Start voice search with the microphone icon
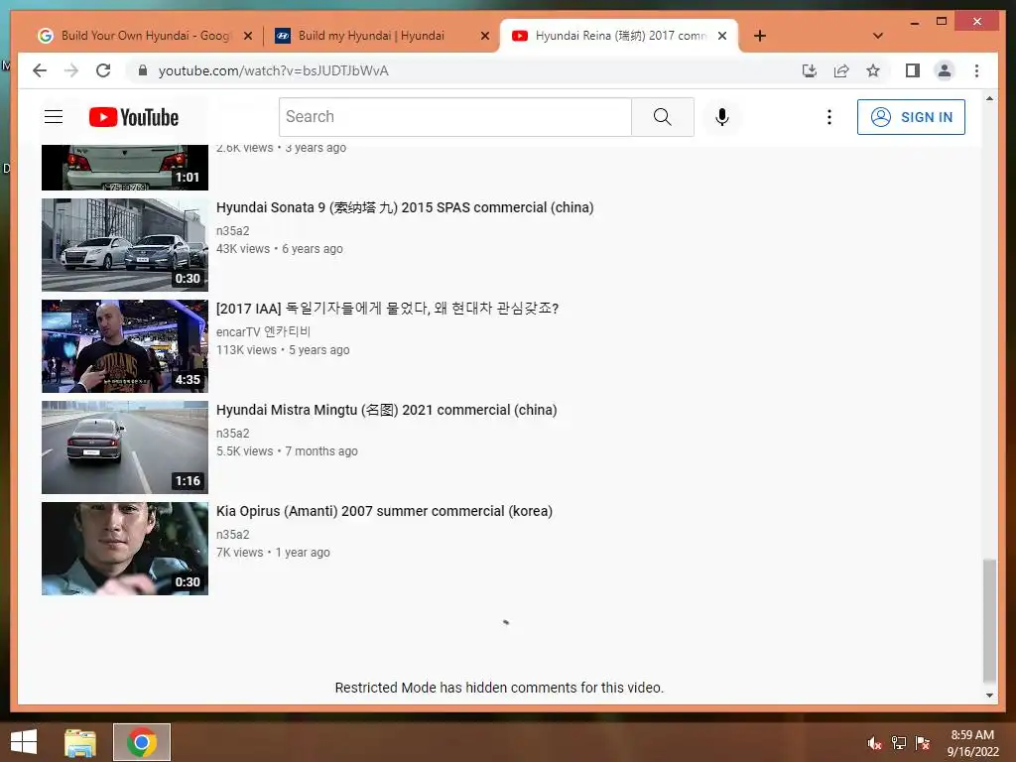1016x762 pixels. 722,117
